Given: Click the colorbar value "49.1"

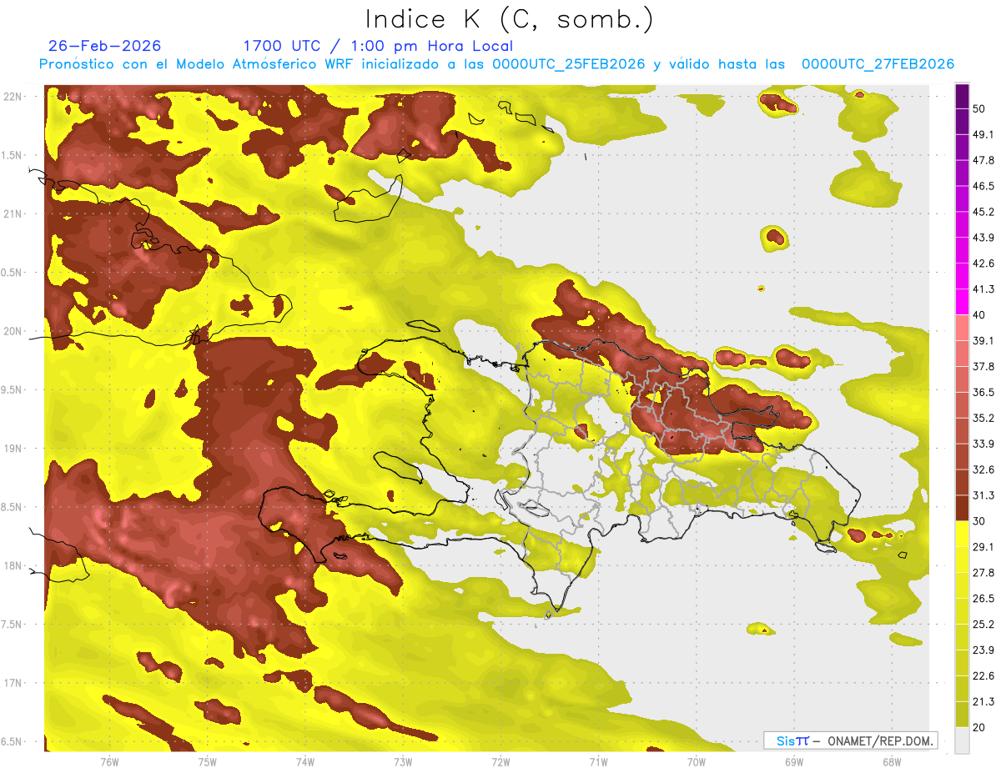Looking at the screenshot, I should [983, 134].
